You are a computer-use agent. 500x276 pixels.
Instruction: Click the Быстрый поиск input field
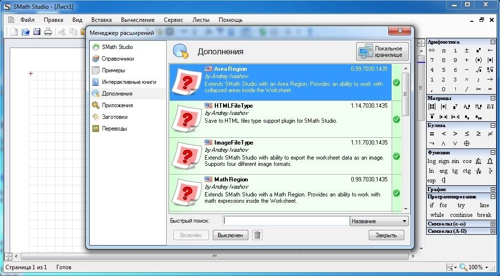(286, 221)
